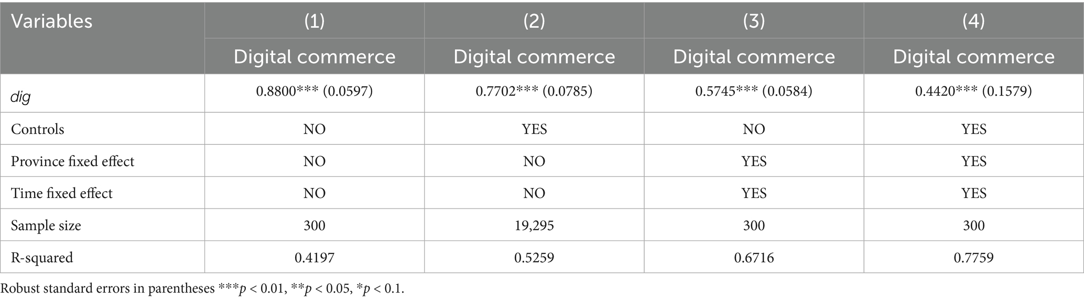Select column (2) header
The width and height of the screenshot is (1084, 301).
pos(534,21)
